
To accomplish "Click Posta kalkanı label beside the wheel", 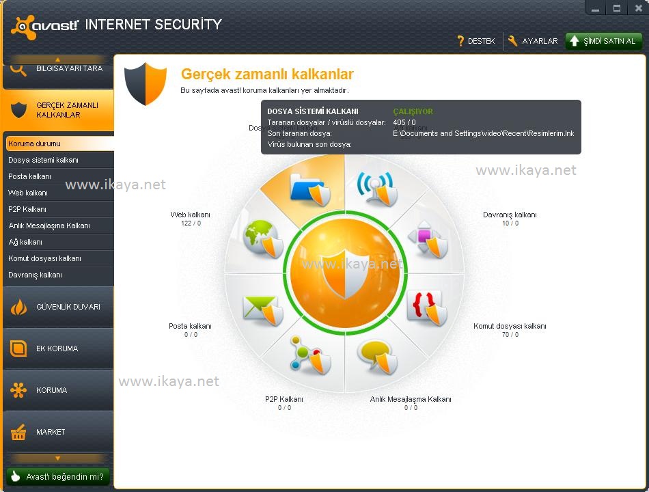I will click(x=190, y=326).
